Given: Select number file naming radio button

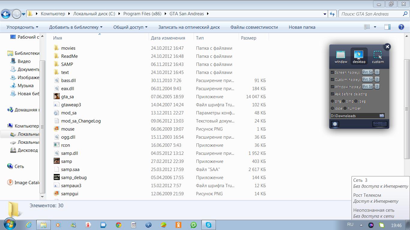Looking at the screenshot, I should coord(345,108).
